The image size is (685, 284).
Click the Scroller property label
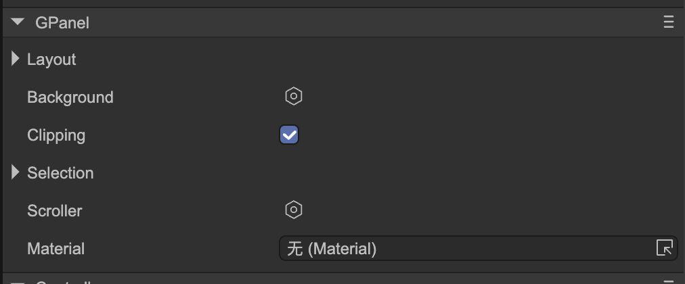tap(54, 211)
